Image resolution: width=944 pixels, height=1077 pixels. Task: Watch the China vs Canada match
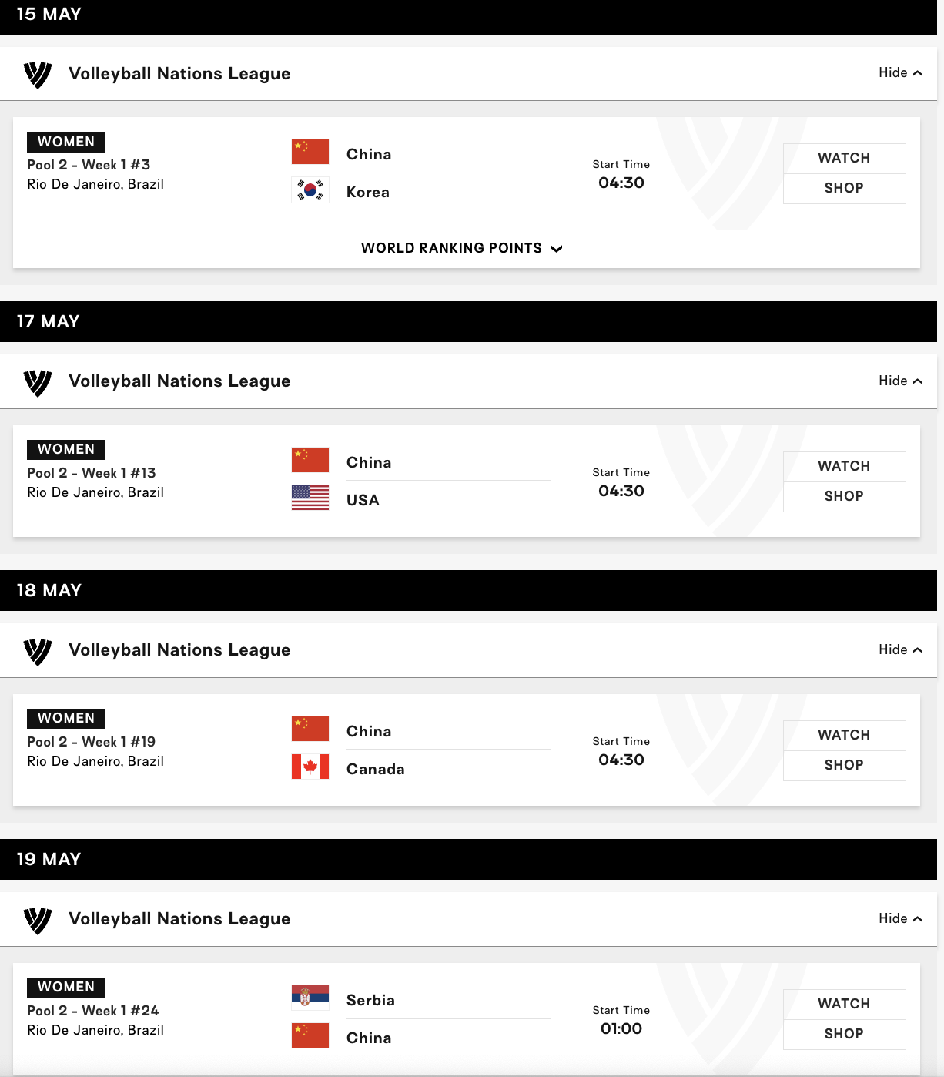(x=844, y=735)
